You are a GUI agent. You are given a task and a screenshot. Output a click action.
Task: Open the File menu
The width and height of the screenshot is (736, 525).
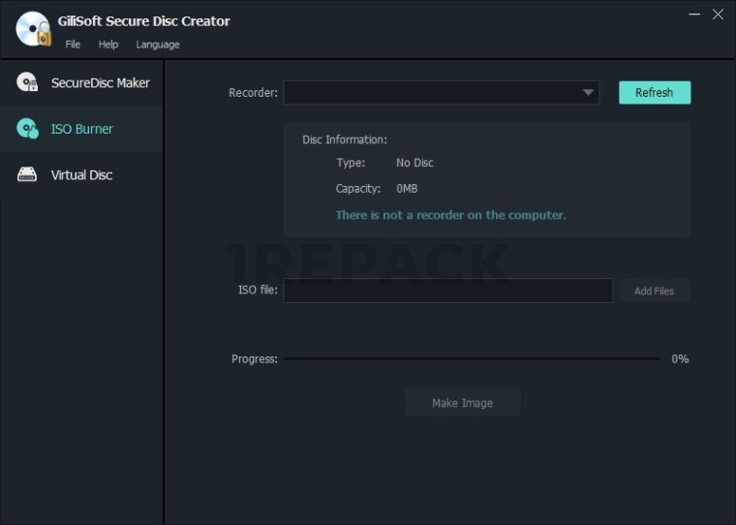[x=73, y=45]
